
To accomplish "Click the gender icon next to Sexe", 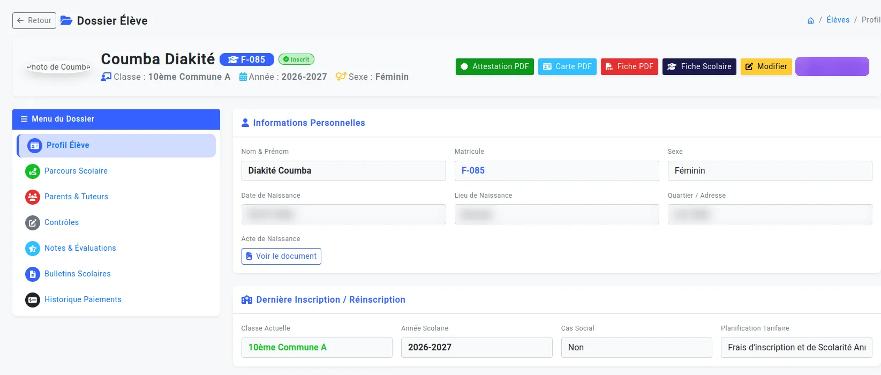I will click(341, 77).
